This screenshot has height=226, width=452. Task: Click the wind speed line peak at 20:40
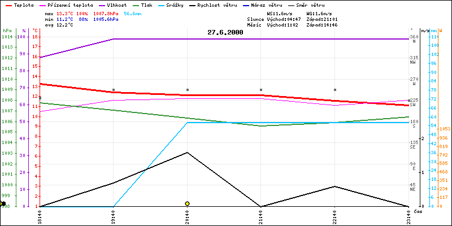coord(187,153)
